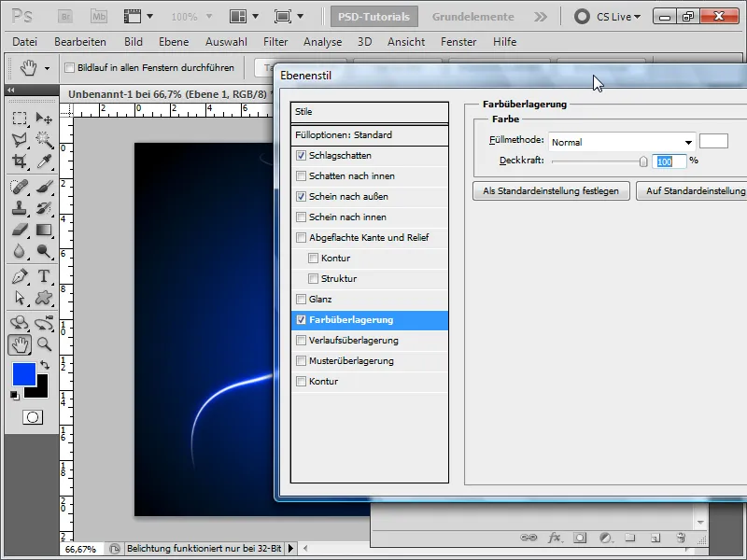Reset default foreground and background colors

15,395
